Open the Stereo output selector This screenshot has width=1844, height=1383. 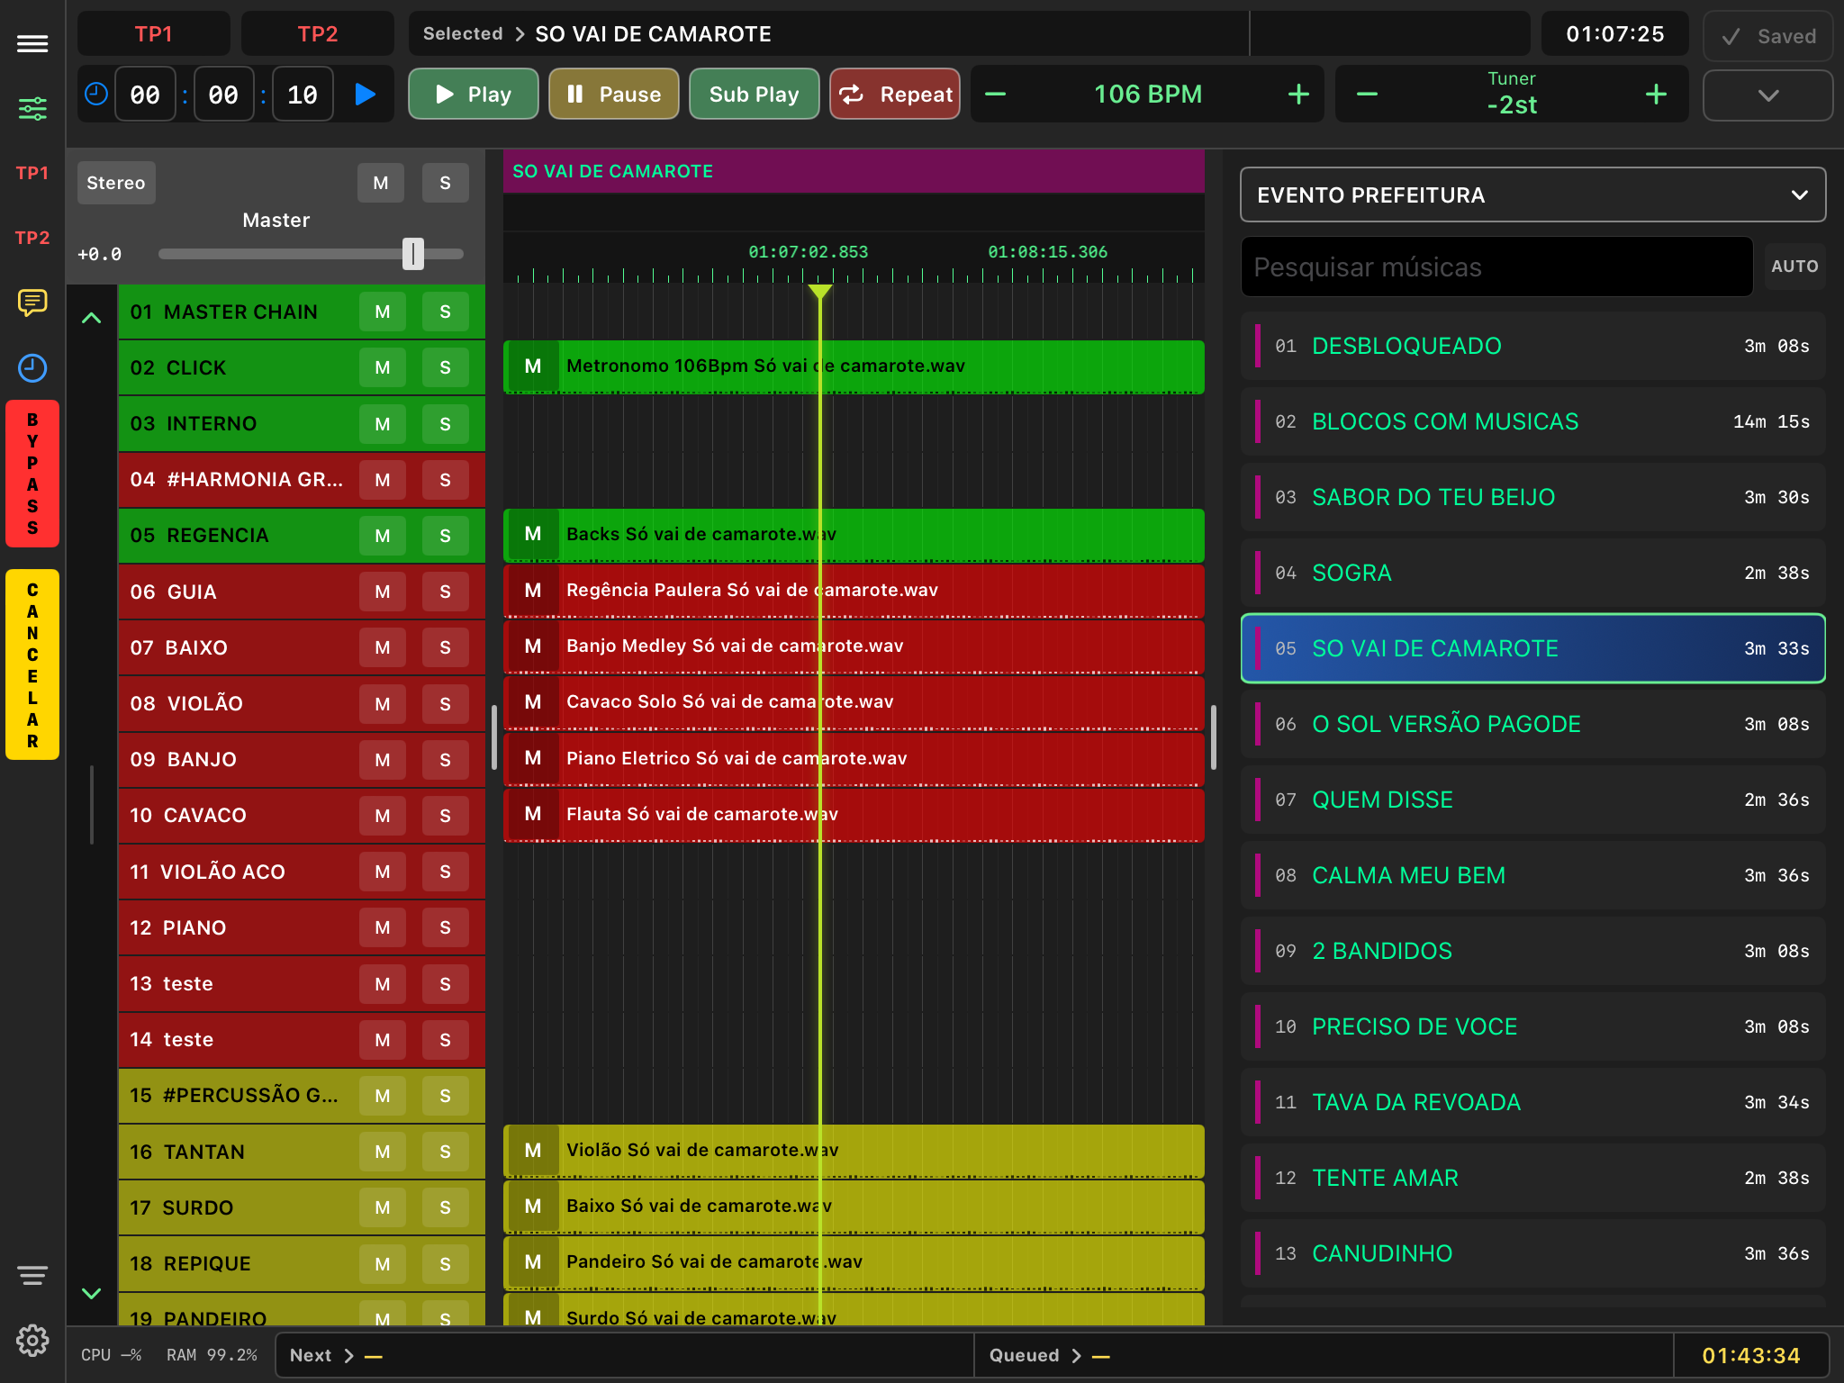coord(116,183)
